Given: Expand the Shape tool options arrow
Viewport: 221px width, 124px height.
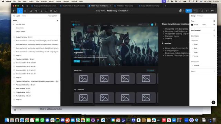Looking at the screenshot, I should 32,11.
